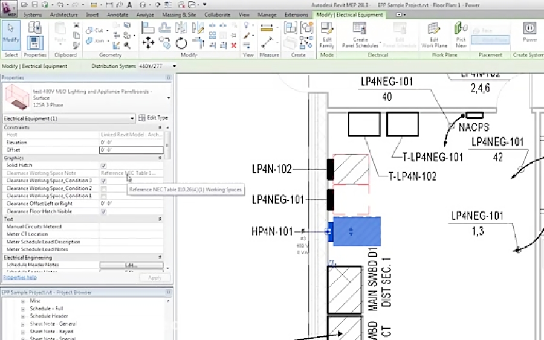Screen dimensions: 544x340
Task: Switch to the Massing & Site tab
Action: pyautogui.click(x=179, y=15)
